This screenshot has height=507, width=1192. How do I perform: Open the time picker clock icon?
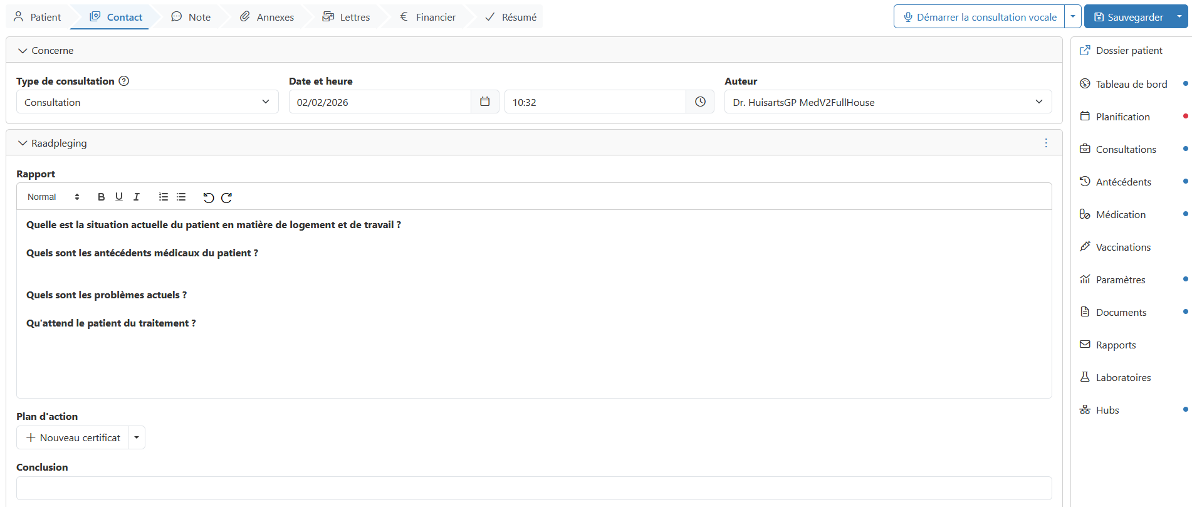[700, 102]
